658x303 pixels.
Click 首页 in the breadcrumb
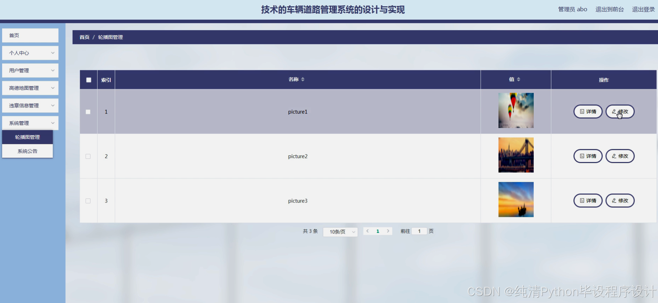84,37
